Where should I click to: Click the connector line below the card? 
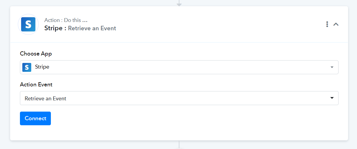pos(179,145)
